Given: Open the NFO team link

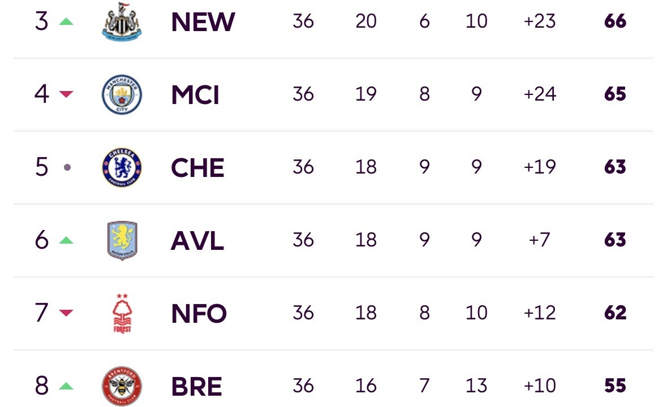Looking at the screenshot, I should tap(199, 314).
